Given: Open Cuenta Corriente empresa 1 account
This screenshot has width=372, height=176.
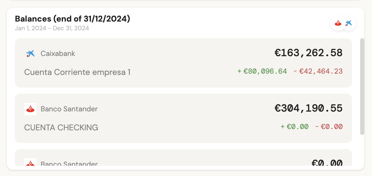Looking at the screenshot, I should [77, 72].
